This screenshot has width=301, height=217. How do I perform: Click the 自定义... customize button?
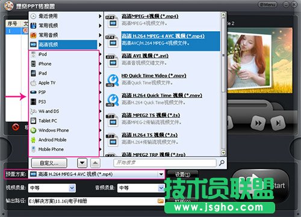[x=49, y=163]
